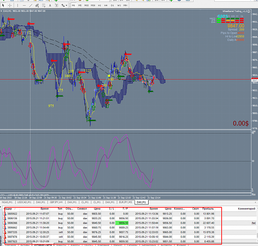Image resolution: width=258 pixels, height=246 pixels.
Task: Switch chart to M1 timeframe
Action: click(x=73, y=5)
